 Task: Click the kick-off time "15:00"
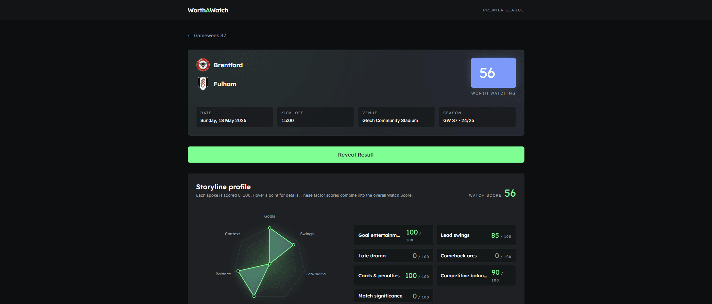coord(287,120)
